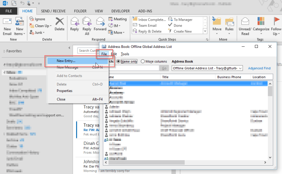
Task: Open the FILE backstage tab
Action: point(8,11)
